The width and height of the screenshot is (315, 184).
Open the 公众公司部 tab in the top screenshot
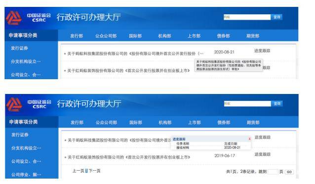click(106, 36)
